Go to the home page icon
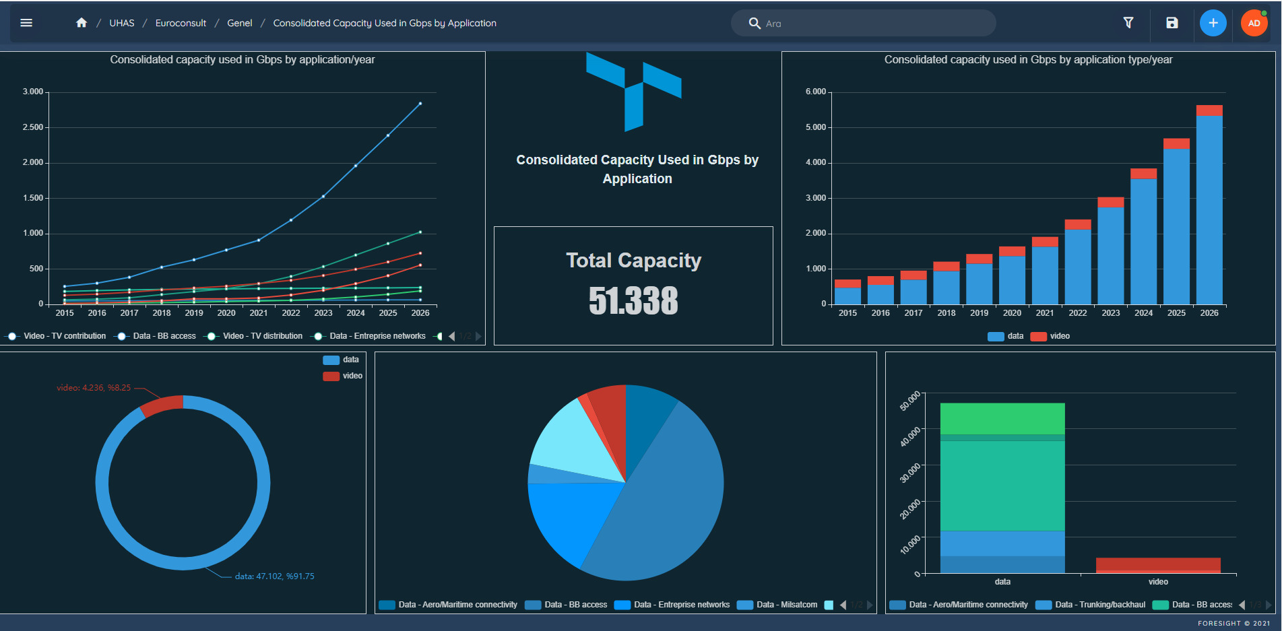 pos(82,23)
